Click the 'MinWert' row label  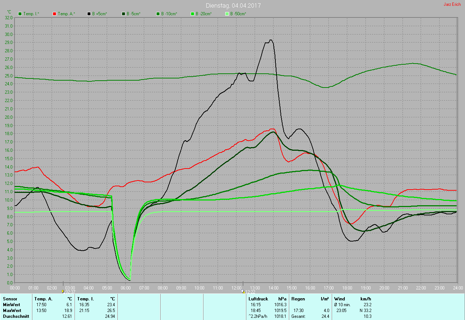click(12, 305)
